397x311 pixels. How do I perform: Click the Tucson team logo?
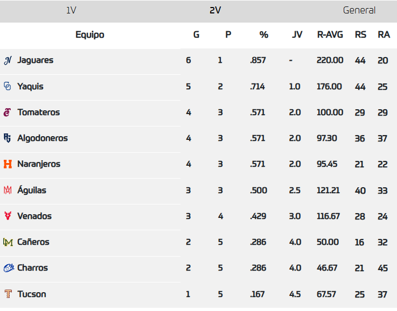click(8, 294)
